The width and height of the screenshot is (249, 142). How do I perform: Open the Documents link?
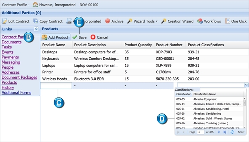[12, 42]
